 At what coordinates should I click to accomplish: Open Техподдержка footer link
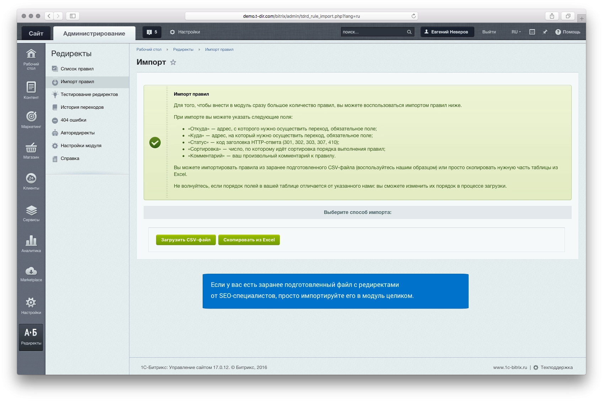tap(553, 368)
